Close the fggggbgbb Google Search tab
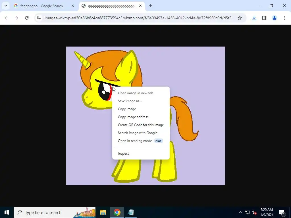Screen dimensions: 291x218 point(73,6)
